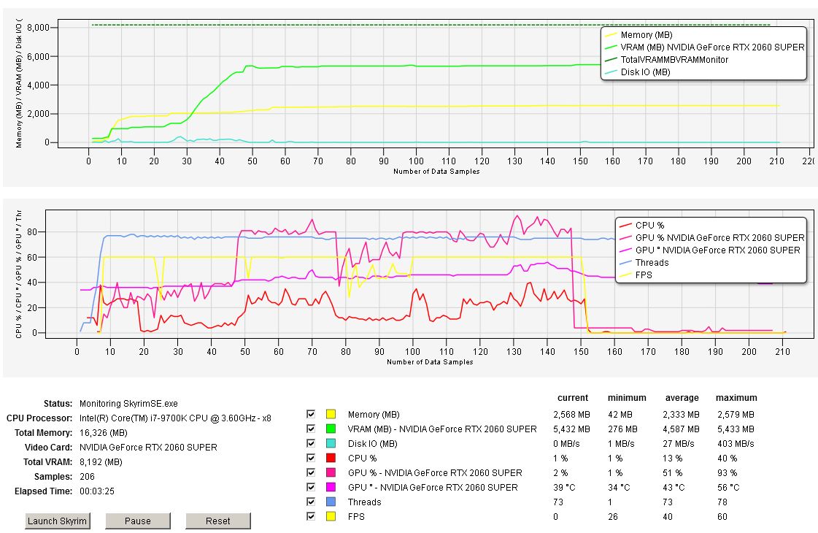Click the Reset button
The height and width of the screenshot is (533, 818).
coord(218,521)
